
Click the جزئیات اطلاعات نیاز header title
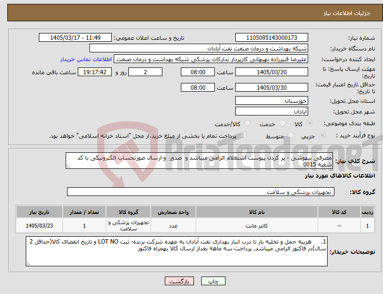pos(347,13)
